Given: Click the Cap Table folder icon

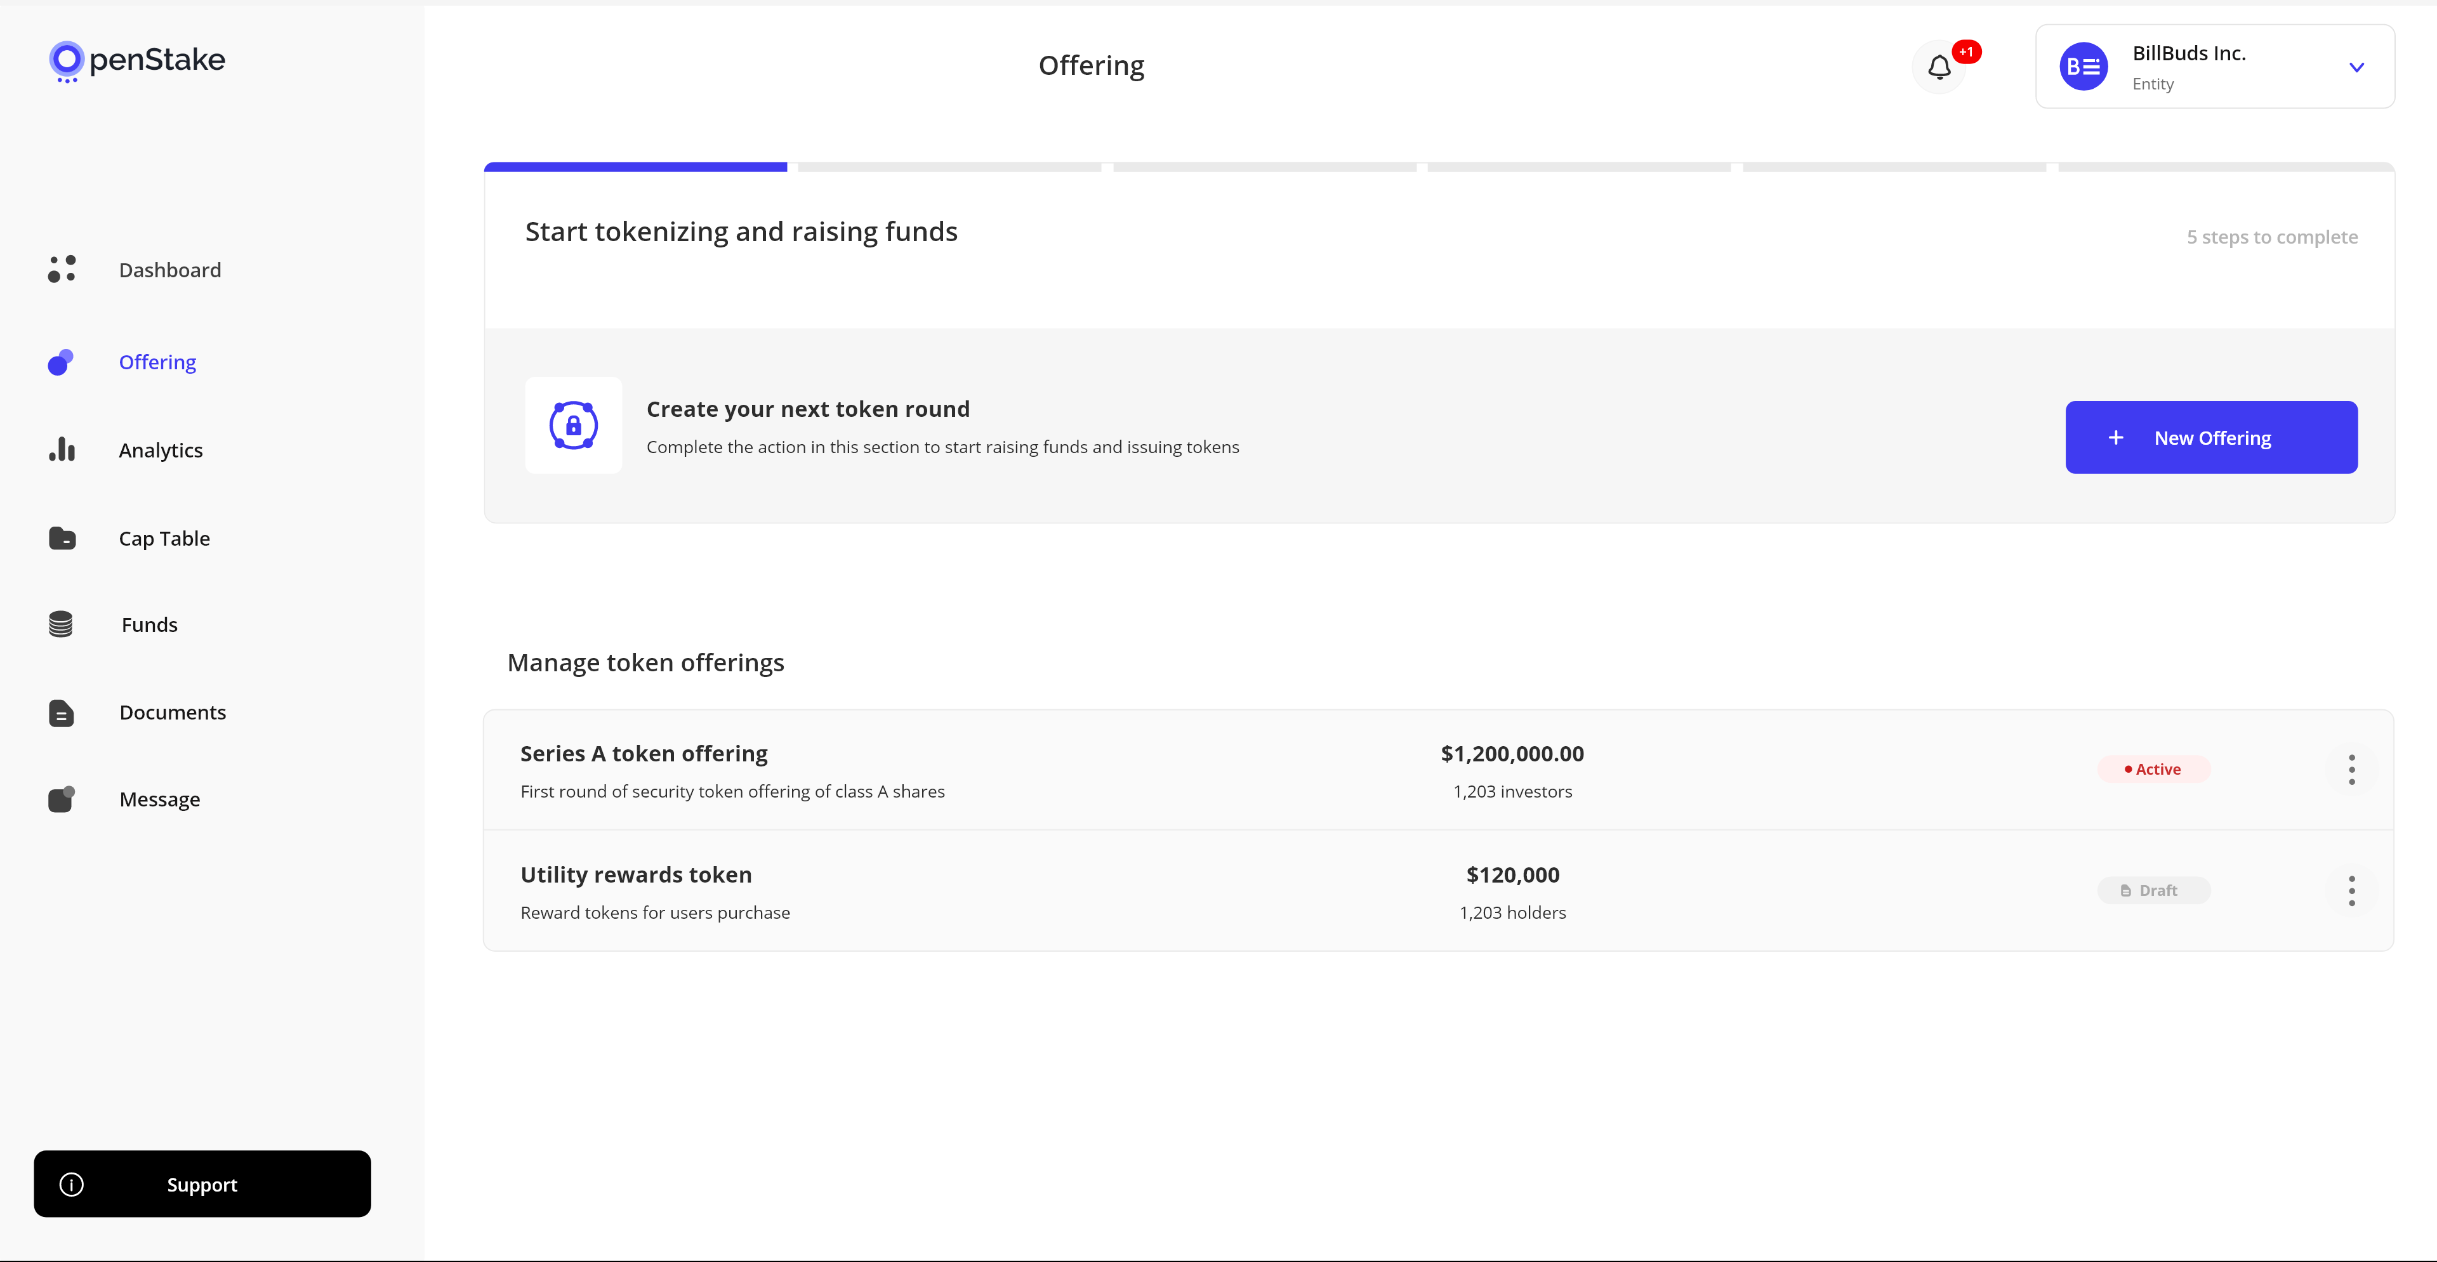Looking at the screenshot, I should click(62, 538).
